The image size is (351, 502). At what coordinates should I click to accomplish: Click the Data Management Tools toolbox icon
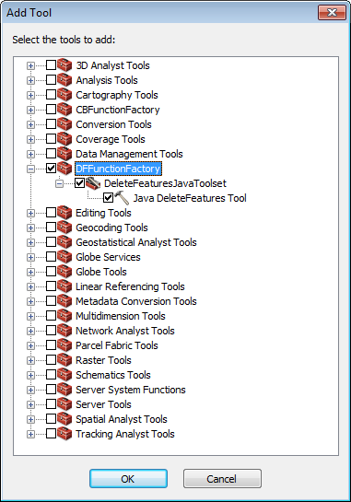tap(64, 154)
